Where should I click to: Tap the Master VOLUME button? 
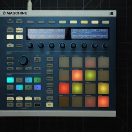[10, 58]
